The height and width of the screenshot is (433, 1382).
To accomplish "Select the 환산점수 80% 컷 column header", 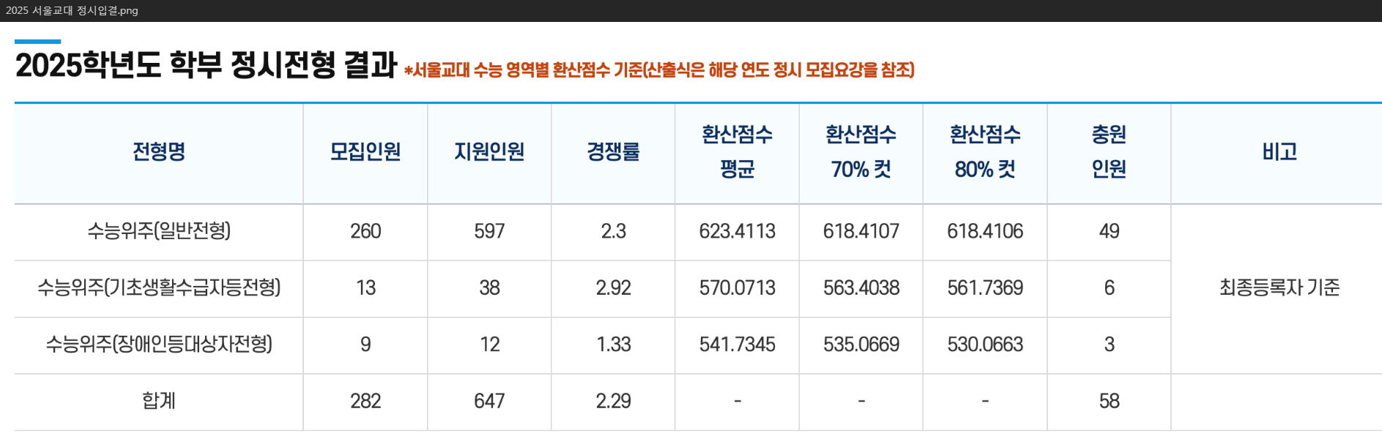I will tap(985, 152).
